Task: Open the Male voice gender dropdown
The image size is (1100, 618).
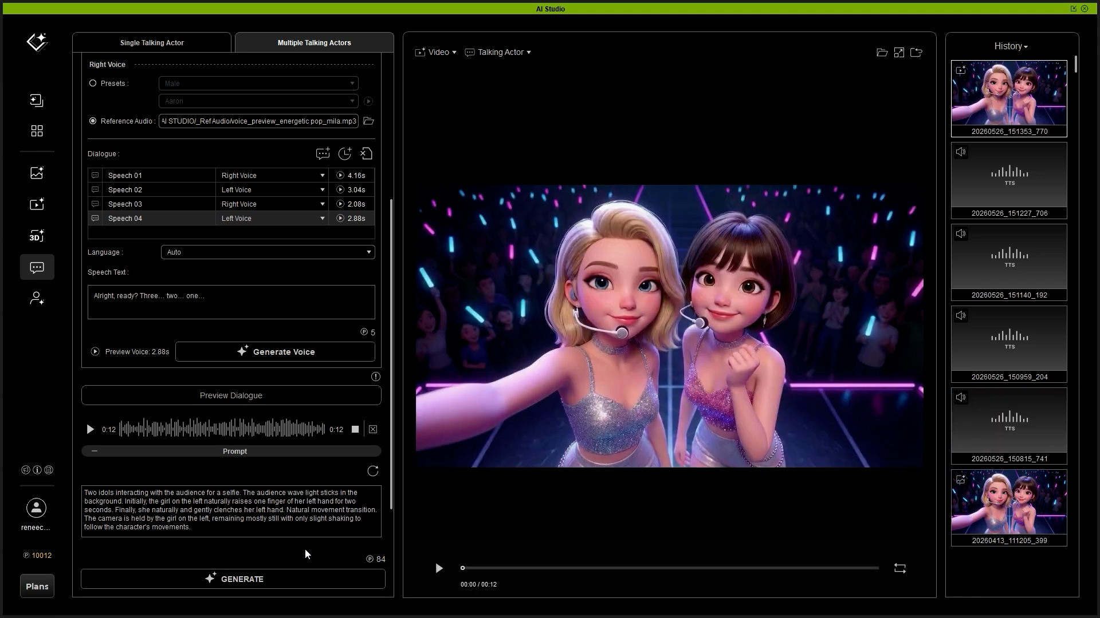Action: [x=258, y=84]
